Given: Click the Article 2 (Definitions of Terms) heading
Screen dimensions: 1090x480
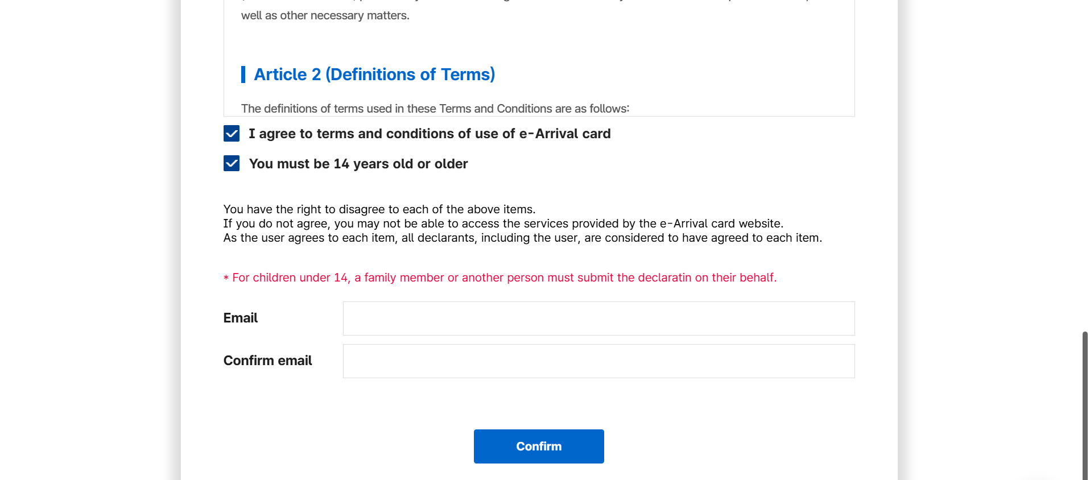Looking at the screenshot, I should click(374, 75).
